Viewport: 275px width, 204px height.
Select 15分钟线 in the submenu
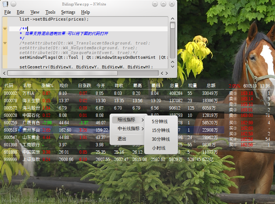click(161, 130)
